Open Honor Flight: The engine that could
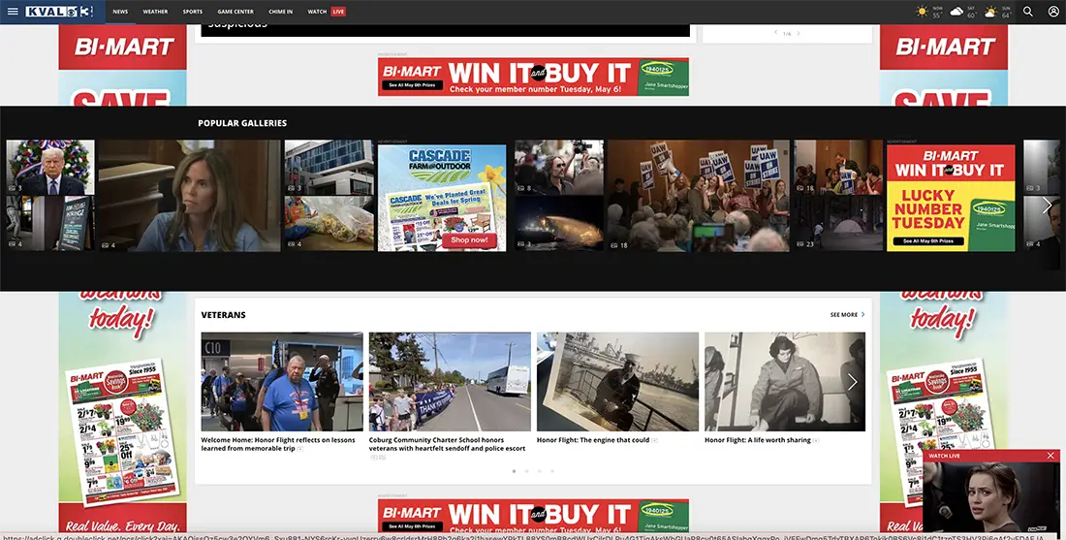 click(593, 440)
